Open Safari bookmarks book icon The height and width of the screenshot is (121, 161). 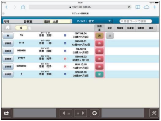pos(138,7)
